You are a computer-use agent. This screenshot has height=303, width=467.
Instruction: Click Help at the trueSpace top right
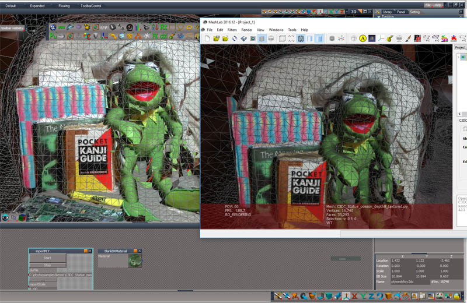437,5
